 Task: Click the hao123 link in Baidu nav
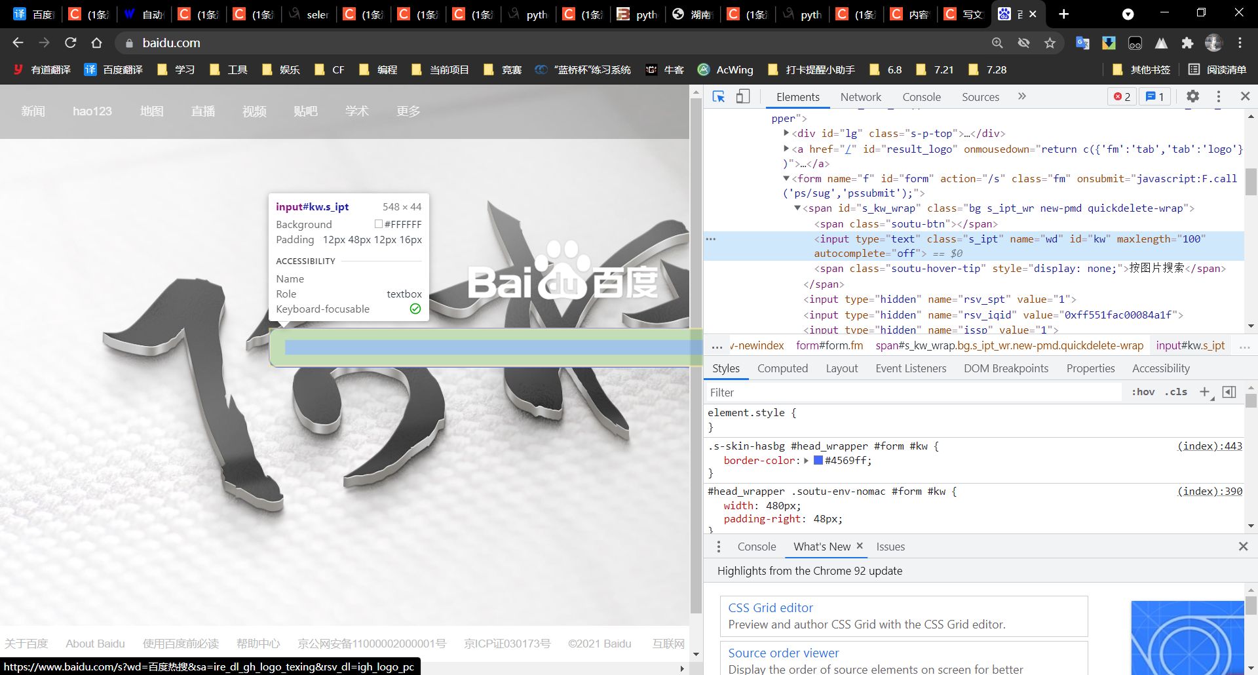coord(92,111)
